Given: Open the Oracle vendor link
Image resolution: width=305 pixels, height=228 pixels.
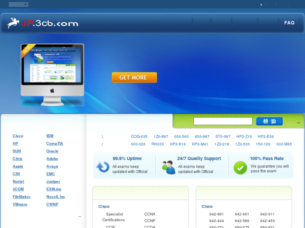Looking at the screenshot, I should [x=52, y=151].
